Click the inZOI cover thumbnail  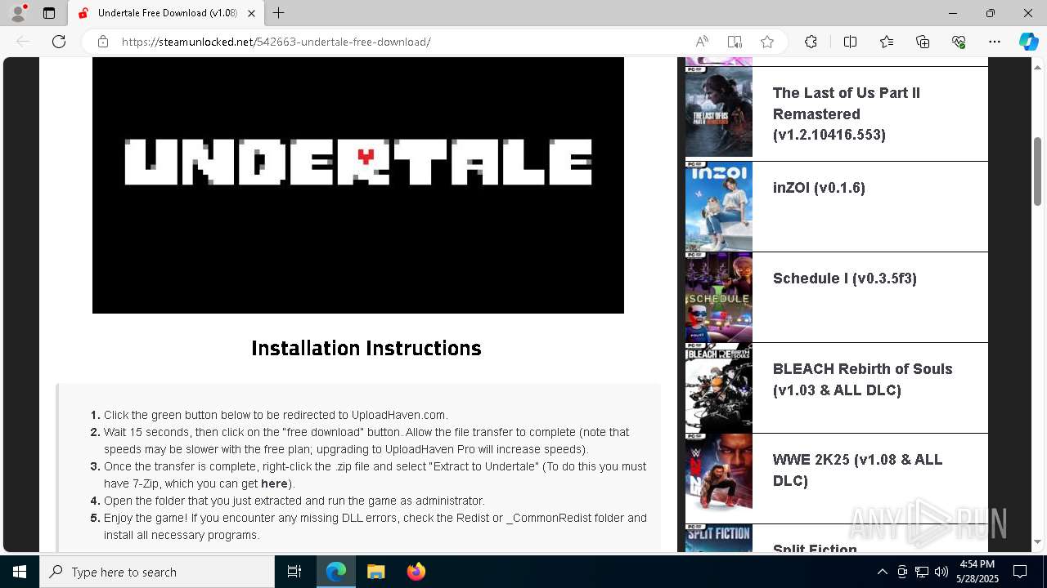719,206
